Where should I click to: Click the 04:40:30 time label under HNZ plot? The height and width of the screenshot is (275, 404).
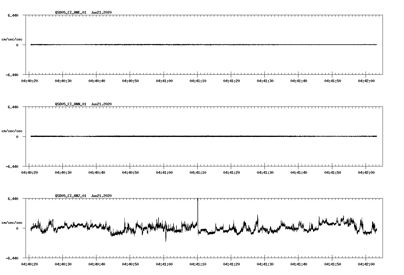click(63, 264)
